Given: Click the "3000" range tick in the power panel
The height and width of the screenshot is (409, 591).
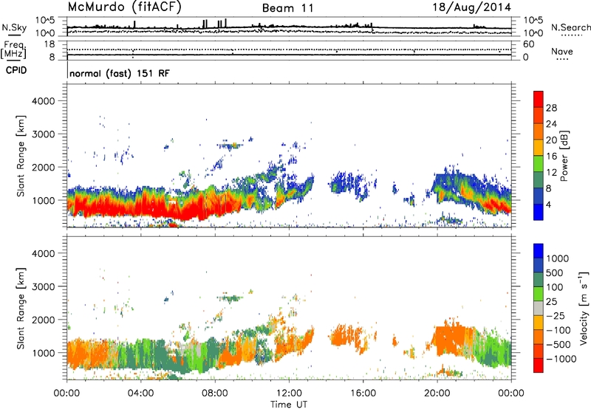Looking at the screenshot, I should (44, 134).
